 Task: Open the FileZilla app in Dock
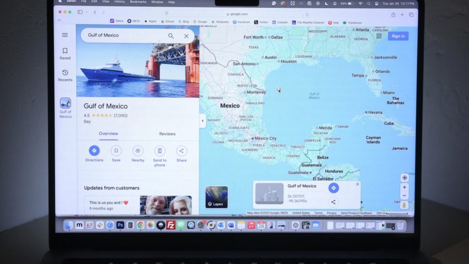[171, 225]
